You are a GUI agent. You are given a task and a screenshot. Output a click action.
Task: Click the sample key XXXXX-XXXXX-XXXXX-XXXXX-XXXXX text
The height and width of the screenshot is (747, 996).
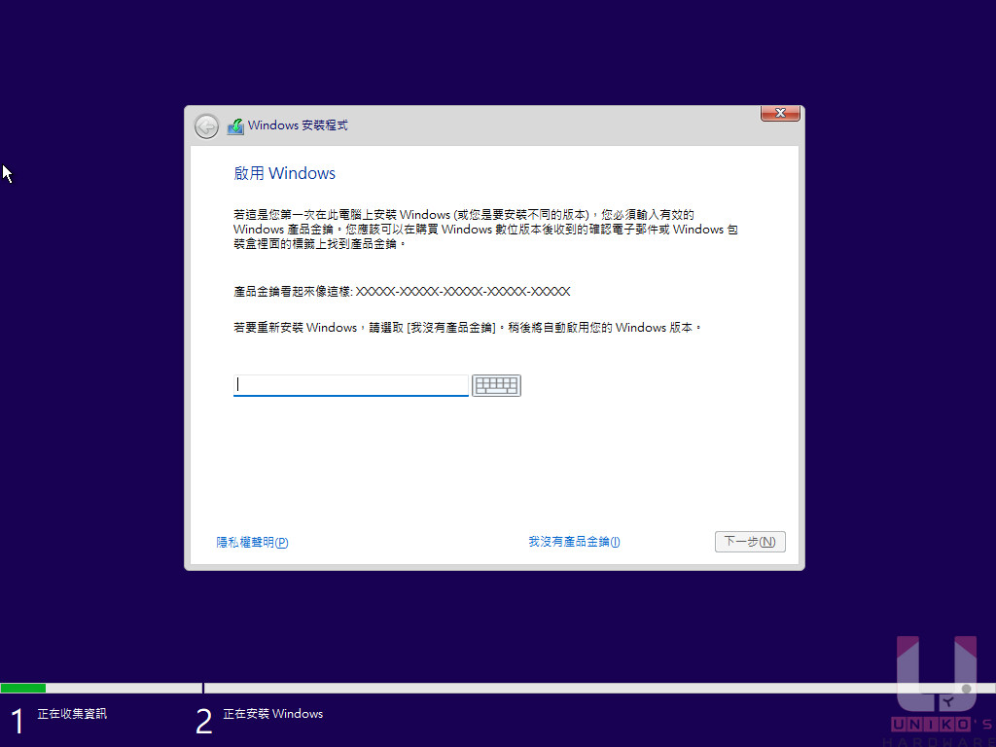463,292
